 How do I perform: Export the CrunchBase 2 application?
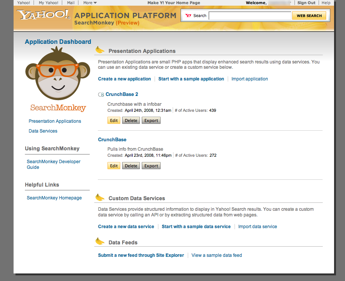[151, 120]
